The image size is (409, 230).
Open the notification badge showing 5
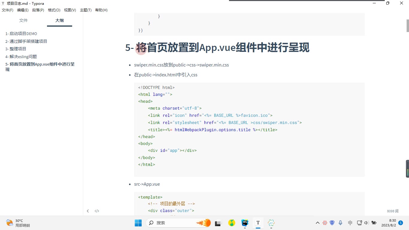point(401,223)
